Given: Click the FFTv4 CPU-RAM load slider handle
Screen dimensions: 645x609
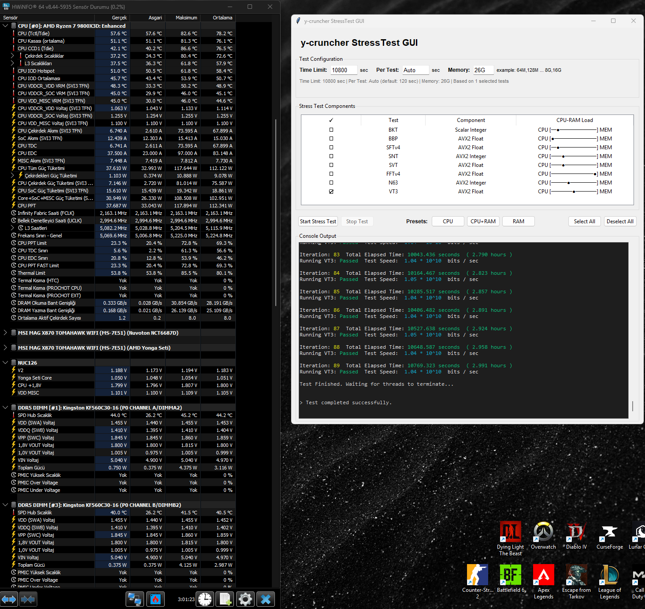Looking at the screenshot, I should 595,174.
